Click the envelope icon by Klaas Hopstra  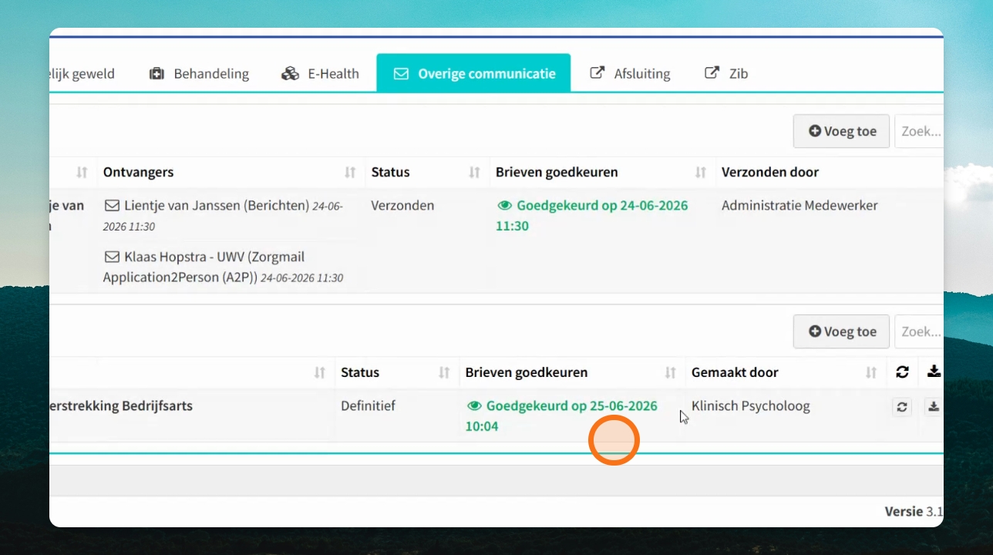112,257
